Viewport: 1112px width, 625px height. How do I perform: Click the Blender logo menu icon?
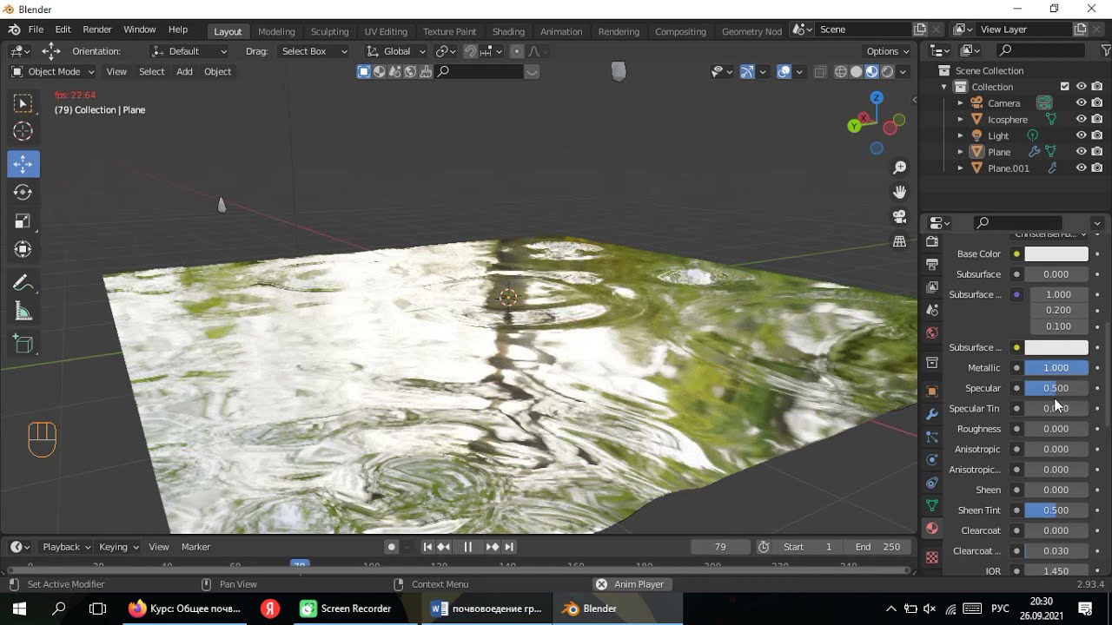coord(14,30)
